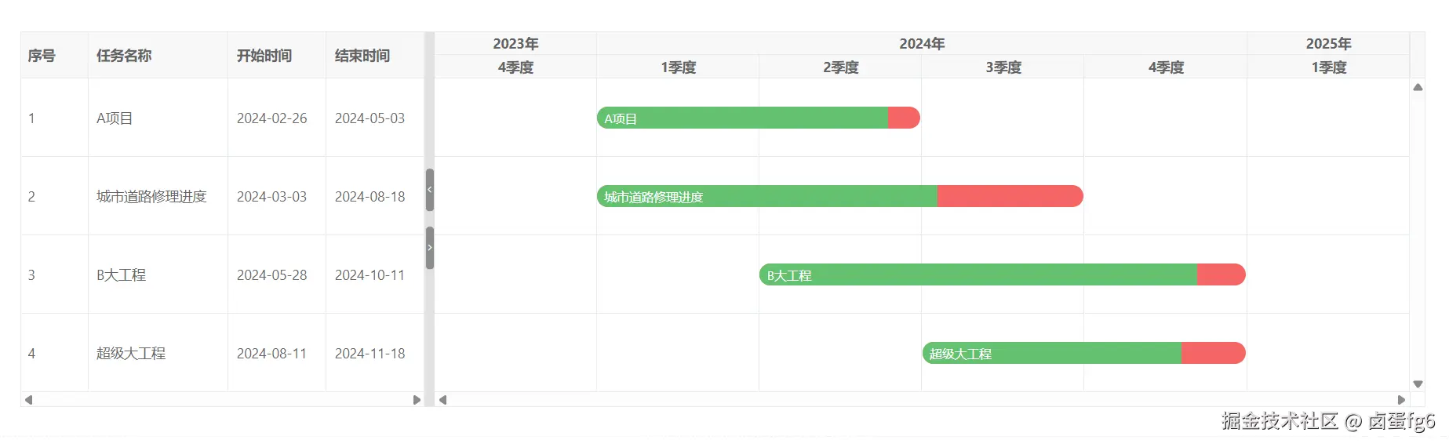Click 1季度 under 2024年

pyautogui.click(x=678, y=67)
